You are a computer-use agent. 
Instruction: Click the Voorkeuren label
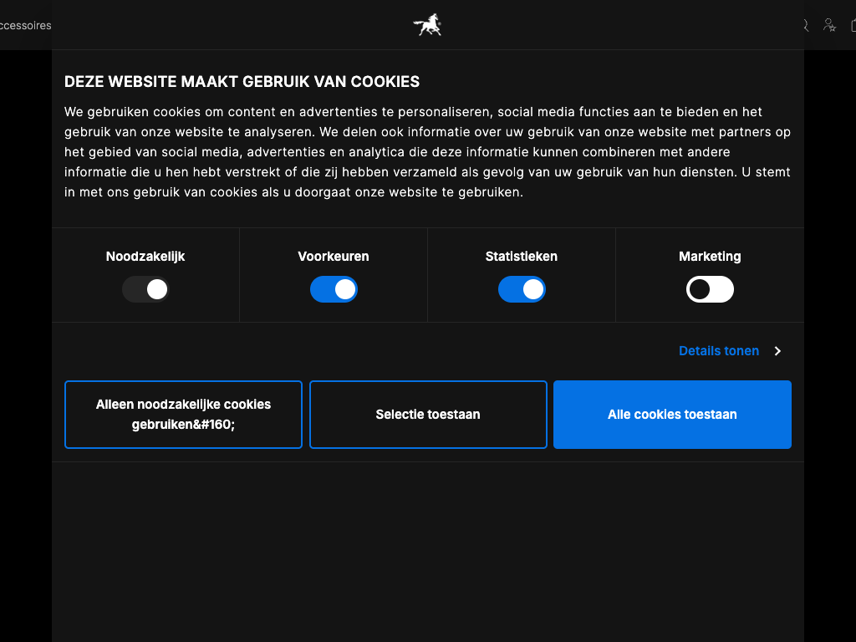pos(334,256)
